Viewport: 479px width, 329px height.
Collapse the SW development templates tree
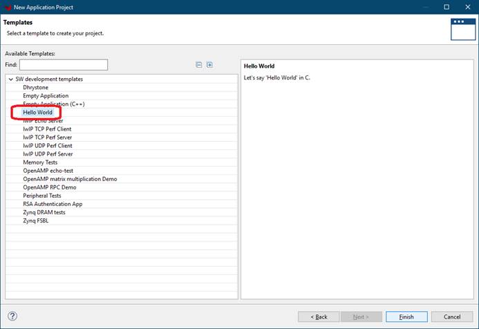pos(10,79)
